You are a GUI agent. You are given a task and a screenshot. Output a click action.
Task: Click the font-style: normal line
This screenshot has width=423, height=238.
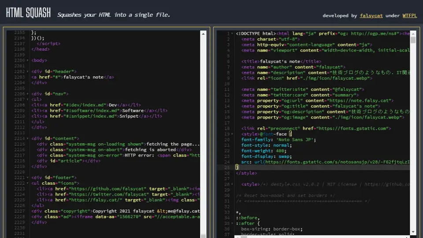coord(267,145)
